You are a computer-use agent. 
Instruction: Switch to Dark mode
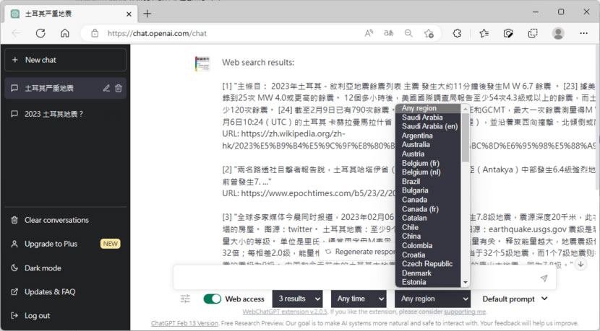(x=65, y=268)
